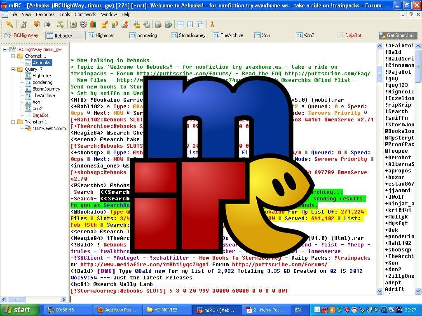Select Xon query in the tree
Viewport: 422px width, 316px height.
click(36, 102)
